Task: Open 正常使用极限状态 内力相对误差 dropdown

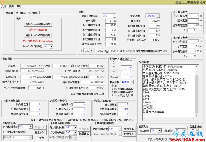Action: pyautogui.click(x=120, y=129)
